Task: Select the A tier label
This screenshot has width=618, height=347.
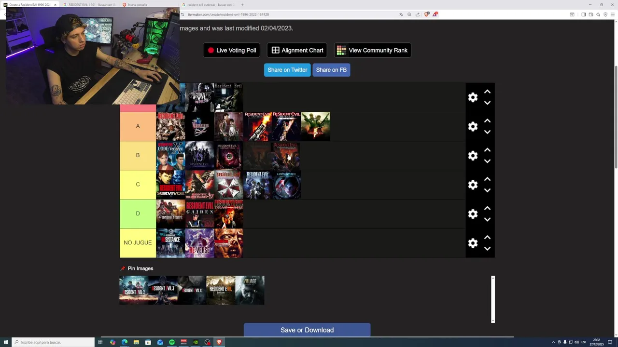Action: tap(138, 126)
